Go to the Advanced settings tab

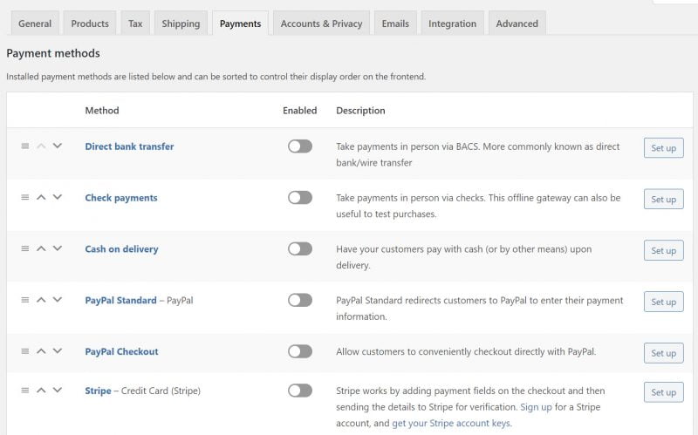click(x=517, y=24)
